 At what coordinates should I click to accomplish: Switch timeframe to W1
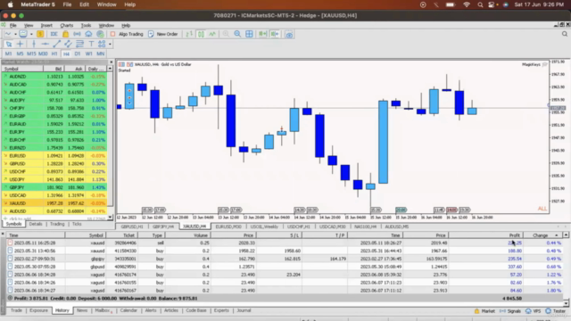[x=89, y=53]
